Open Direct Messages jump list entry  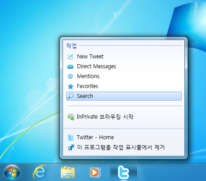pos(124,66)
